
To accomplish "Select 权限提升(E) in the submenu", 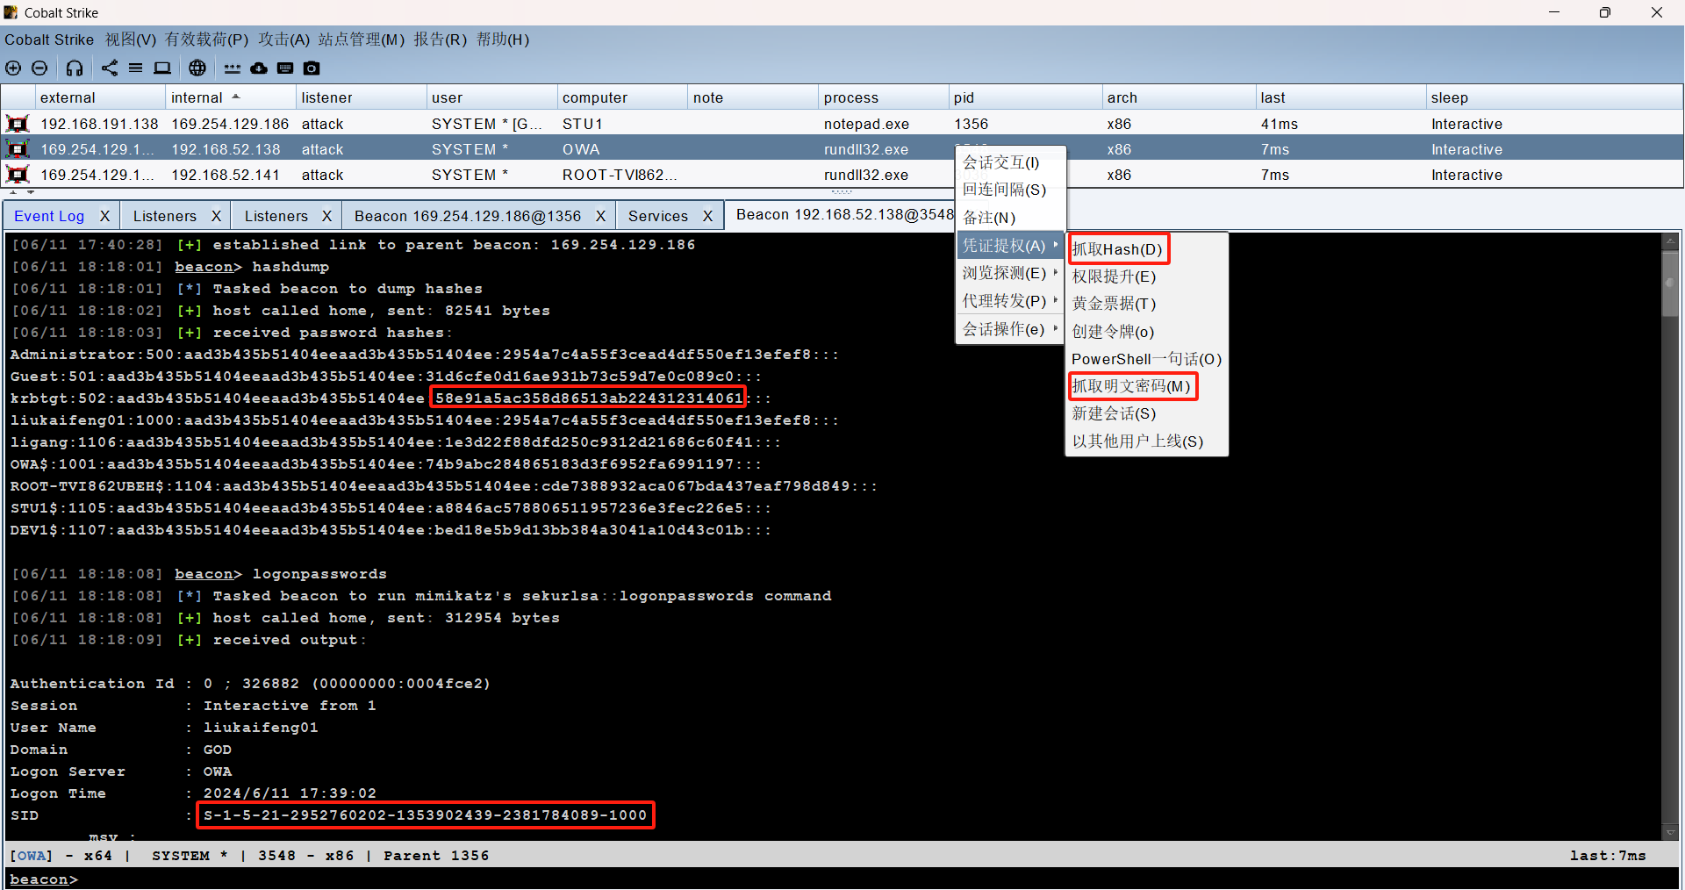I will click(1146, 276).
